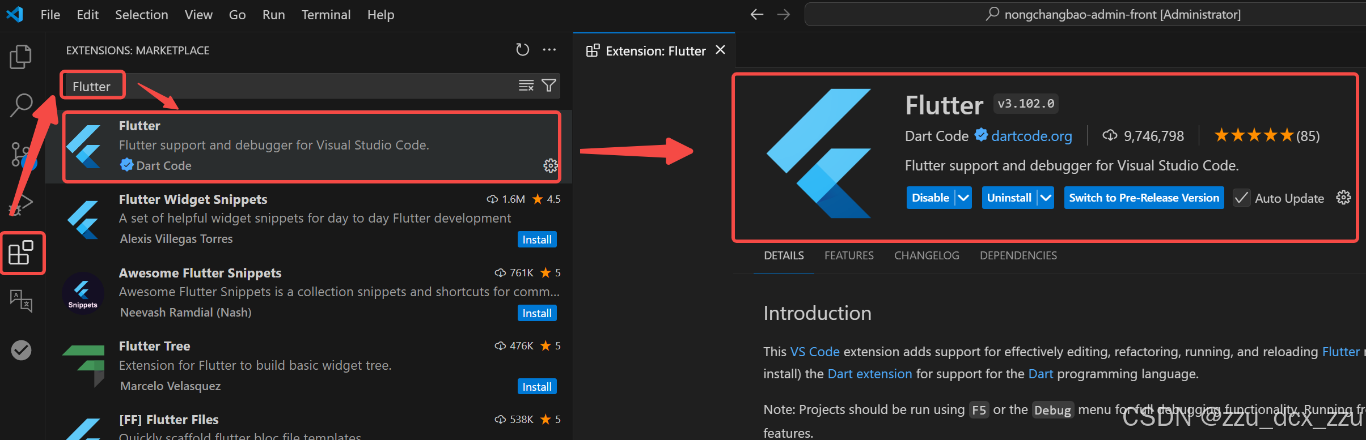Open the checkmark icon in activity bar
This screenshot has height=440, width=1366.
coord(21,350)
